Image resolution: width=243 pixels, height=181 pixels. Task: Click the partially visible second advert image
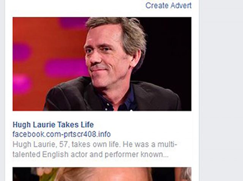click(x=102, y=174)
